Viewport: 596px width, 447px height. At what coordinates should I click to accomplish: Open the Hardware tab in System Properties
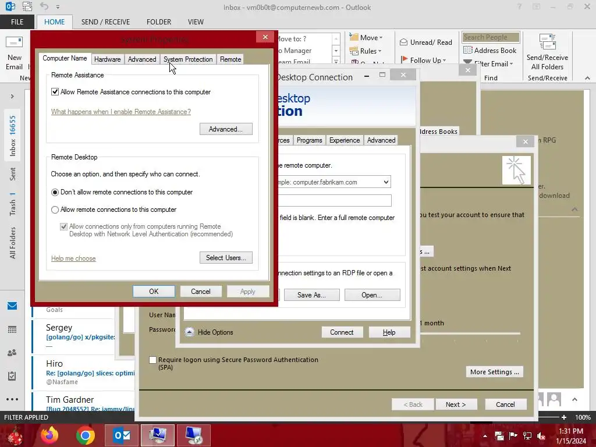click(108, 59)
